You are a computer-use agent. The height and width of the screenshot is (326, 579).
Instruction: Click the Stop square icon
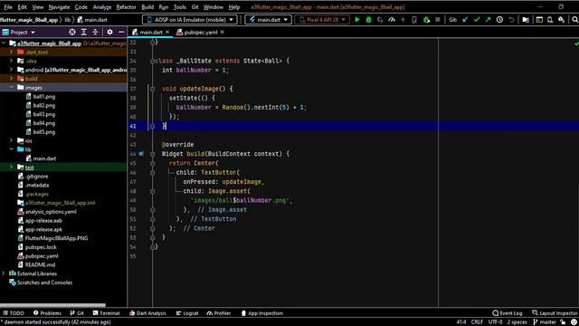tap(438, 20)
